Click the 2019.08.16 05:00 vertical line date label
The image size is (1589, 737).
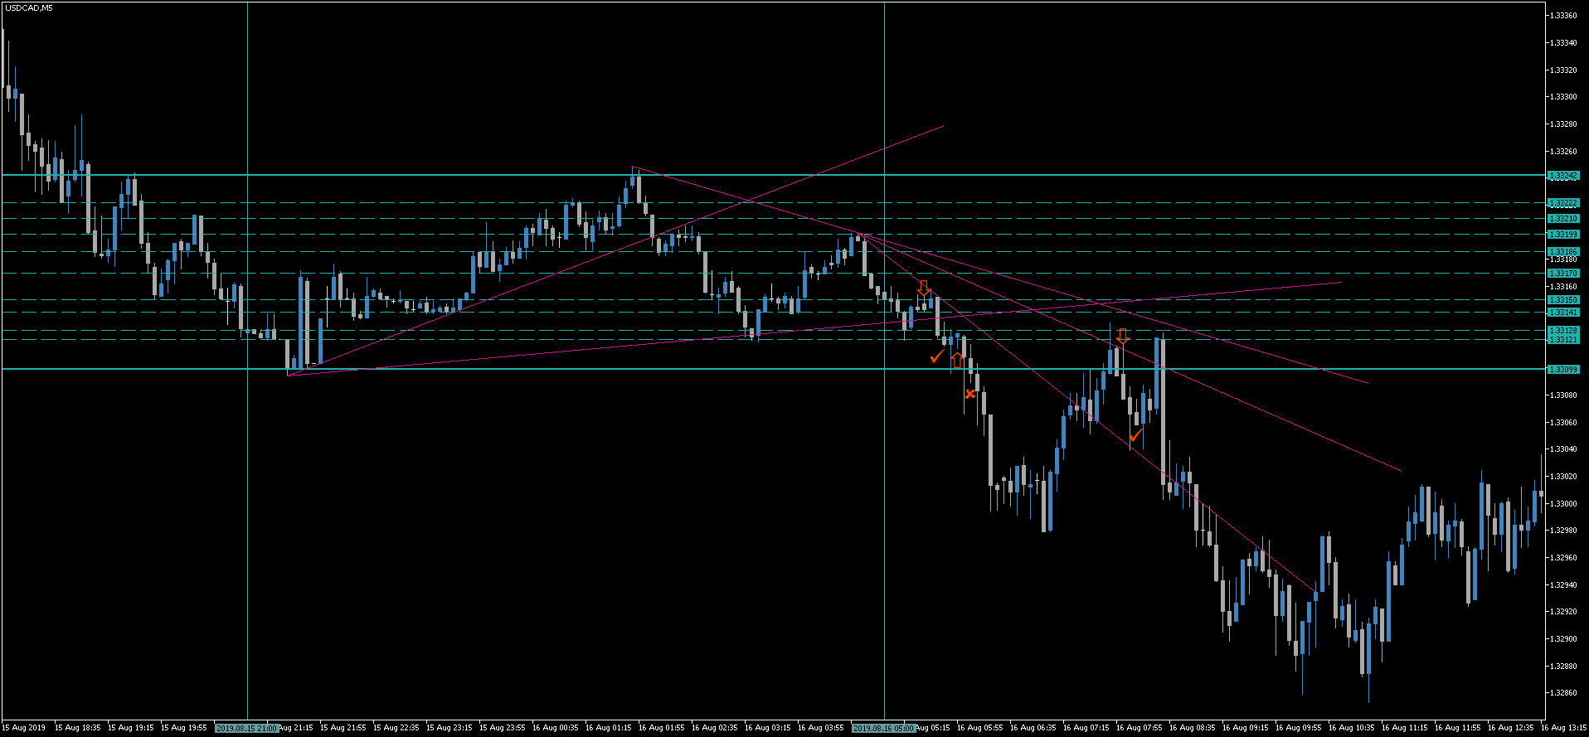[x=884, y=728]
